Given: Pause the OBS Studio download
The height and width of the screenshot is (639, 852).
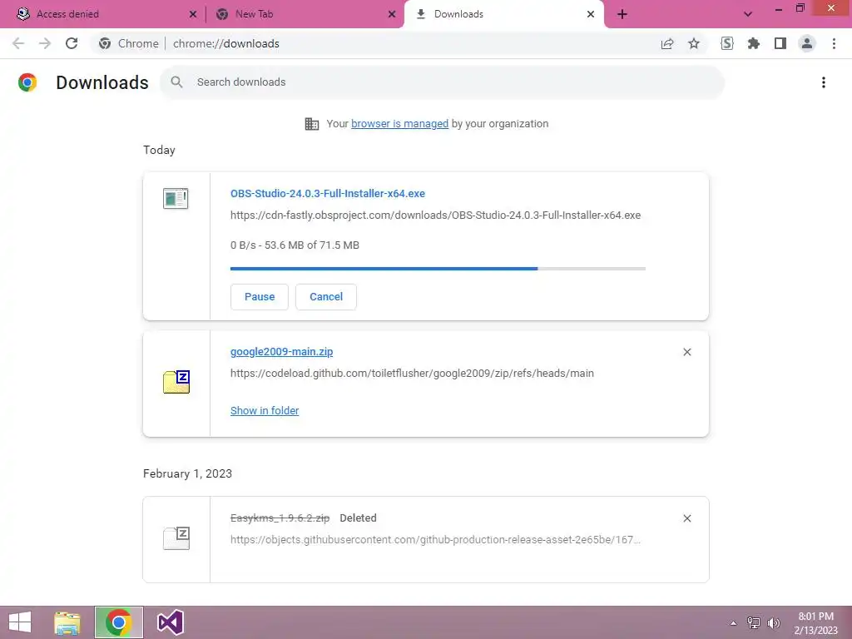Looking at the screenshot, I should (x=260, y=297).
